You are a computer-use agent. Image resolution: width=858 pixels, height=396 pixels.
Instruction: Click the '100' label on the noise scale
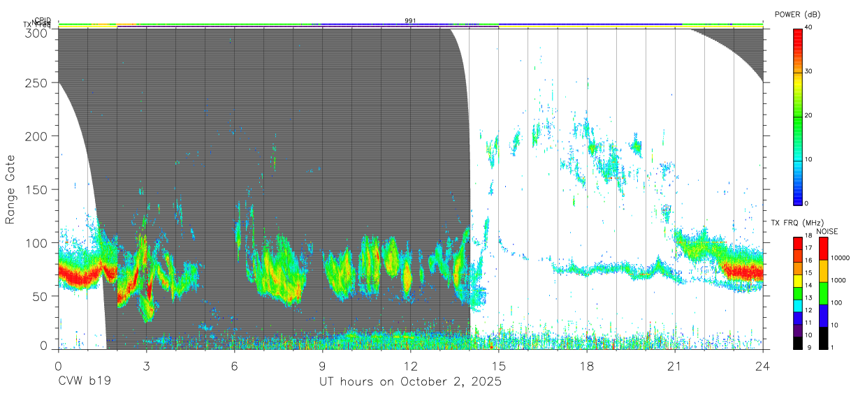[x=836, y=302]
